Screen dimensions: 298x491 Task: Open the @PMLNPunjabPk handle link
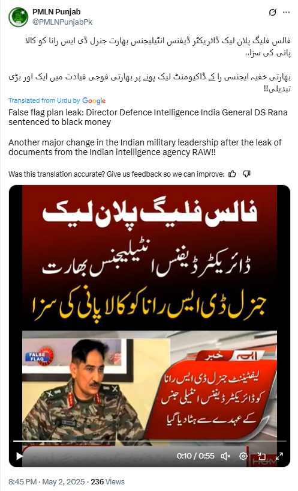(62, 22)
